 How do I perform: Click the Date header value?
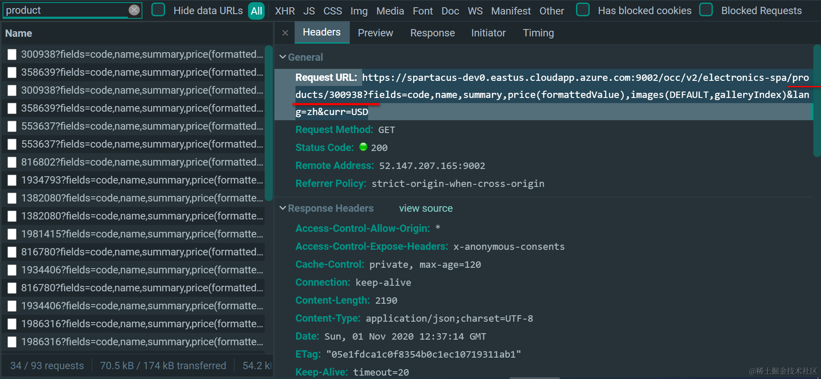click(x=405, y=337)
